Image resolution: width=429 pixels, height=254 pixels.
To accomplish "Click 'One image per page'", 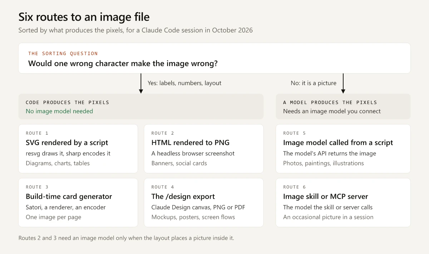I will (54, 217).
